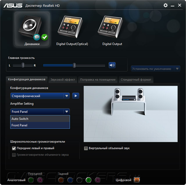The width and height of the screenshot is (186, 185).
Task: Click the ASUS logo
Action: click(13, 6)
